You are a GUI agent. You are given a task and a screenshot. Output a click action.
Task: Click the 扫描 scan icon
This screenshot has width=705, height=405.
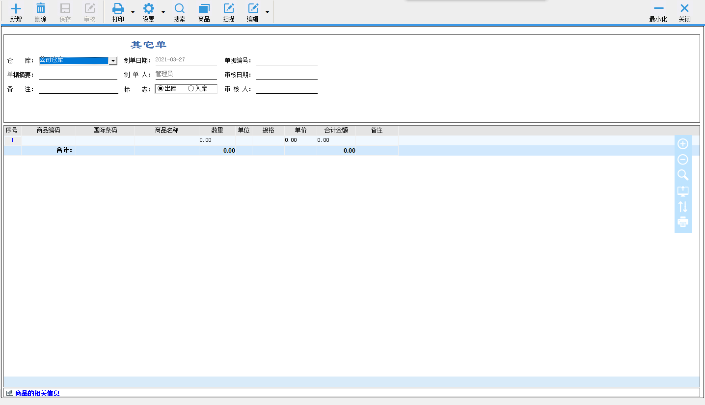coord(229,8)
